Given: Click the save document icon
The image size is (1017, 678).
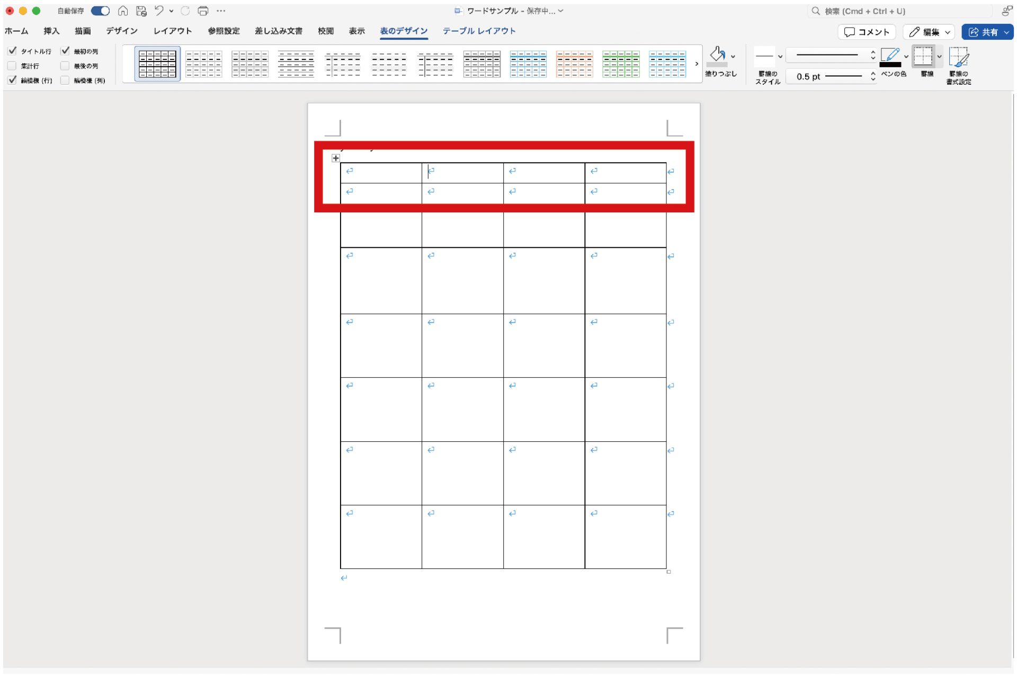Looking at the screenshot, I should (141, 11).
